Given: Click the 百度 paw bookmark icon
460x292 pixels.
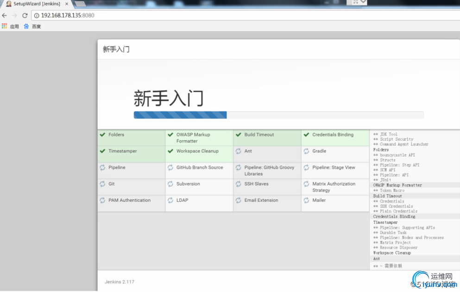Looking at the screenshot, I should pos(26,26).
